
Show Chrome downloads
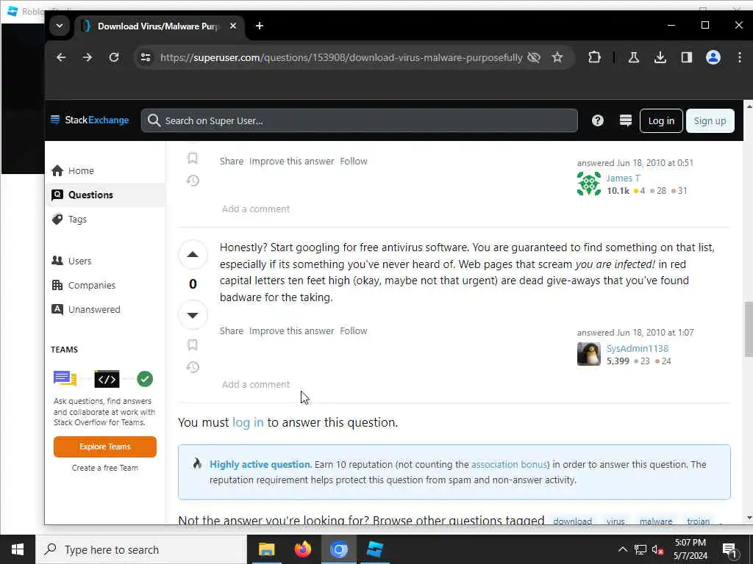click(660, 57)
